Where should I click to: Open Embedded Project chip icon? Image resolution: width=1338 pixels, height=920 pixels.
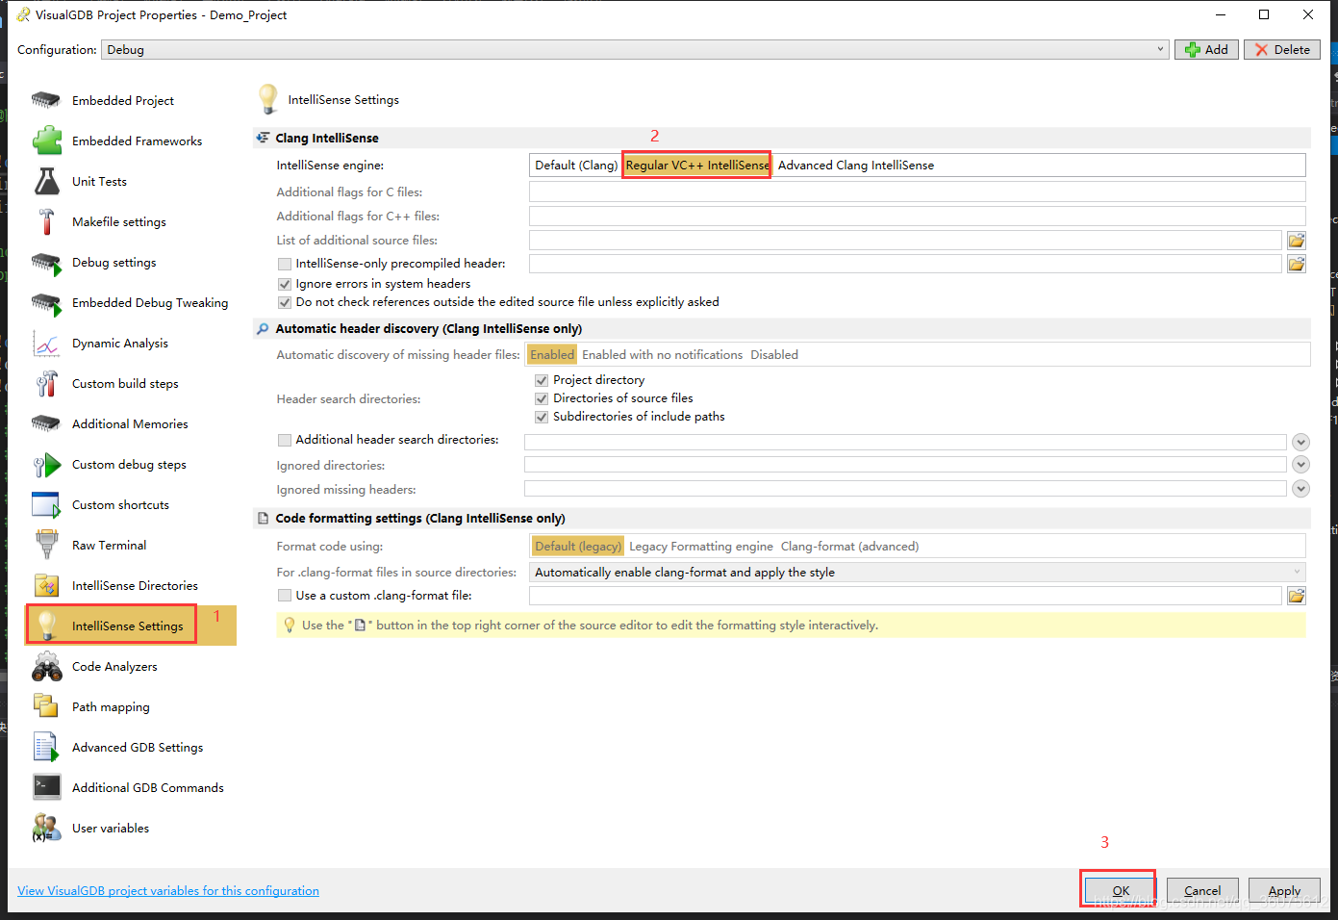pos(46,100)
